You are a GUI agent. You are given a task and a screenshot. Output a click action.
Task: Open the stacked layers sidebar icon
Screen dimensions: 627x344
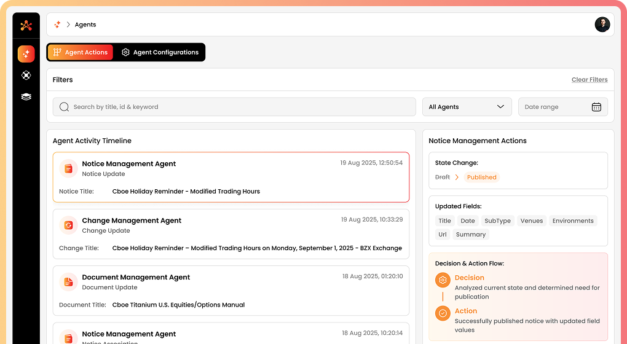(x=26, y=97)
